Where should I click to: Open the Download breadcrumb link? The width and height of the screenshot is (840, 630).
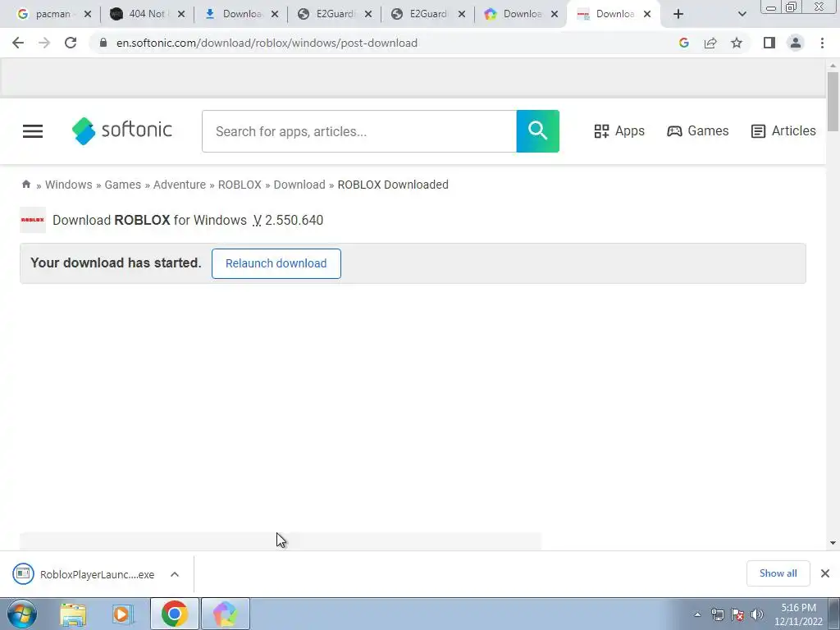(299, 185)
